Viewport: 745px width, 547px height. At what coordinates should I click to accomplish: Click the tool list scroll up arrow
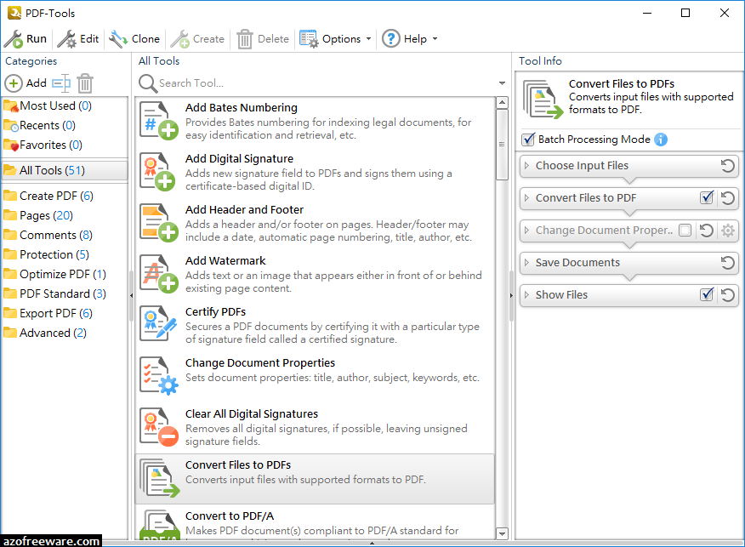click(x=502, y=103)
